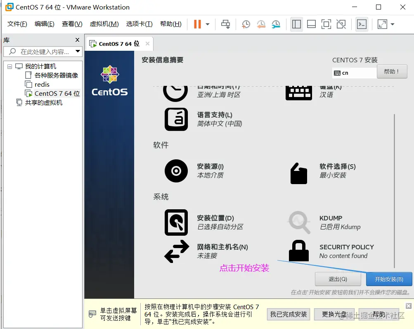Click the 开始安装 button

tap(388, 279)
